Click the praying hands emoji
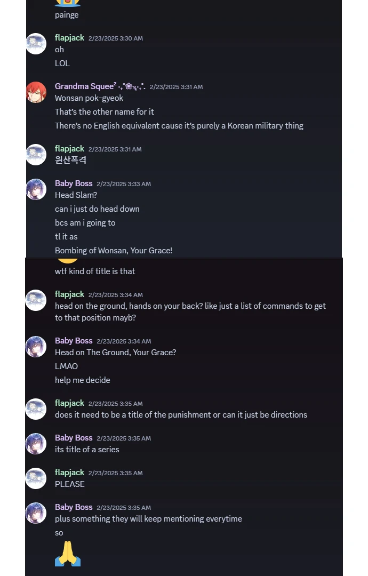This screenshot has width=368, height=576. (68, 554)
